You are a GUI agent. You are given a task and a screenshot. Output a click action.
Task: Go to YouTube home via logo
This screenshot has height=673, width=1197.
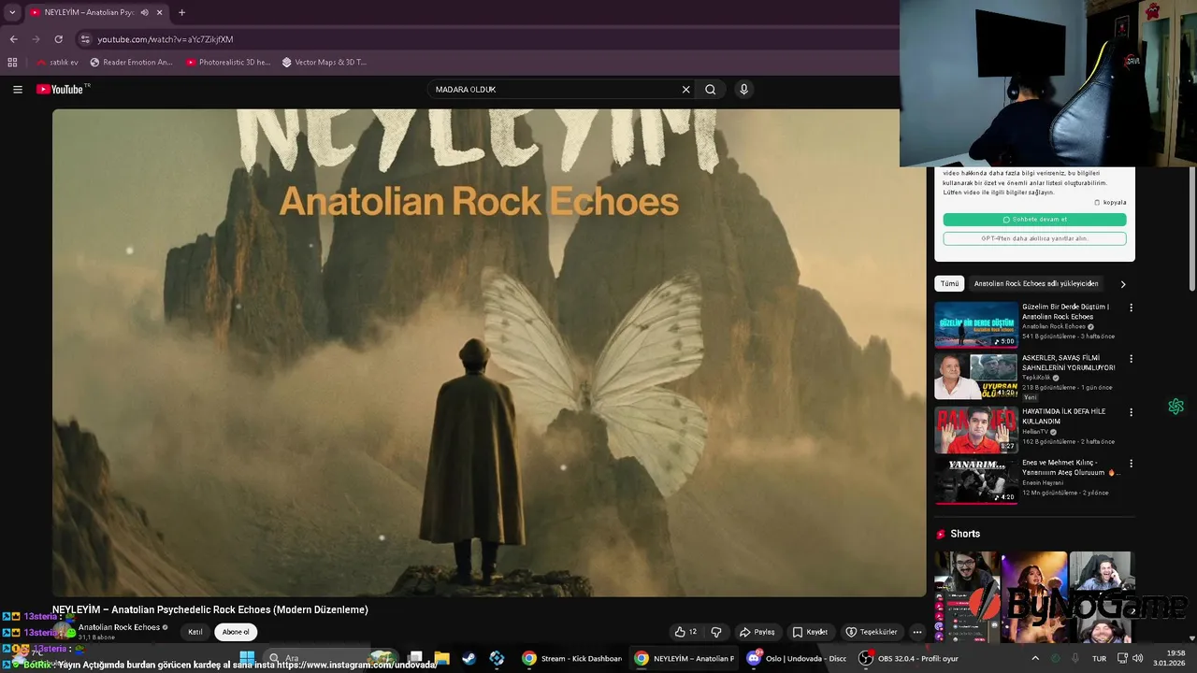coord(61,90)
